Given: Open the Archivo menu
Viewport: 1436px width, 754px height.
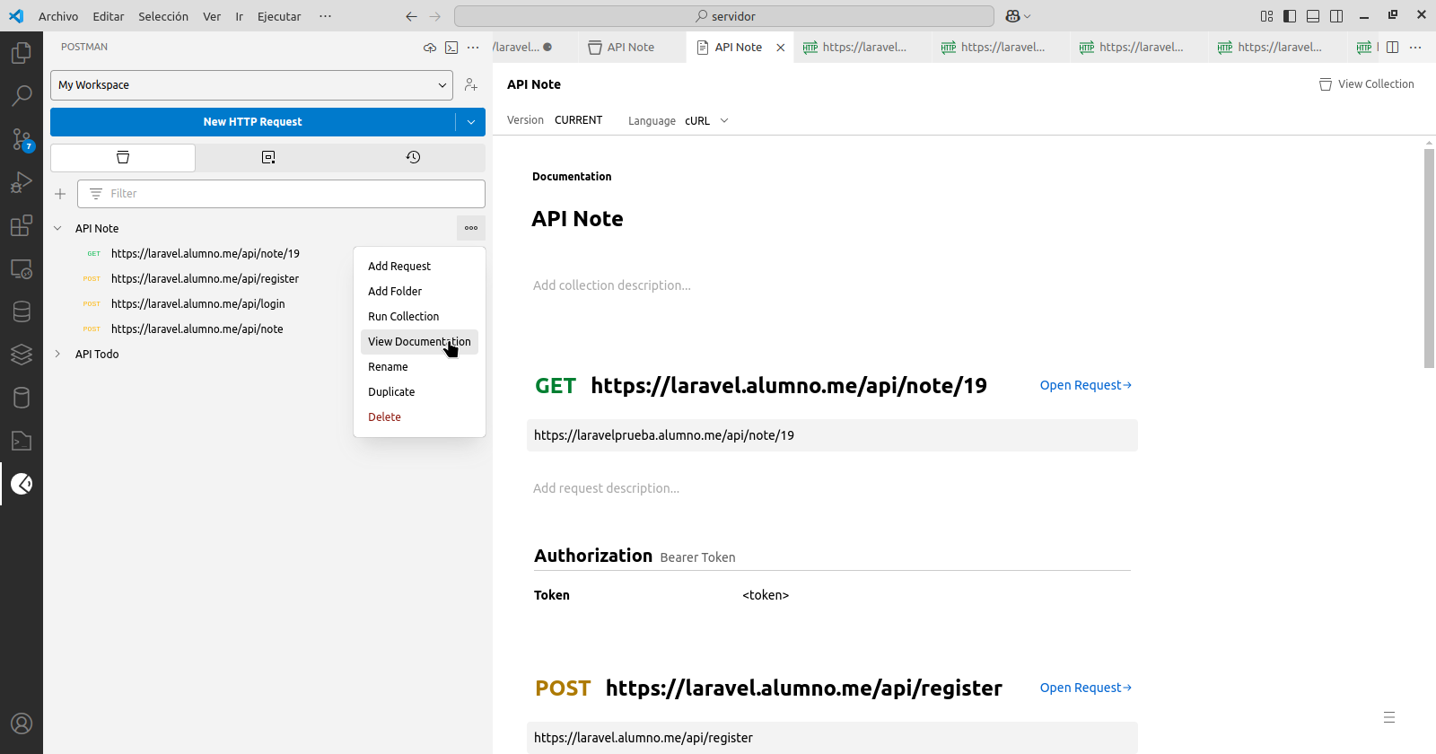Looking at the screenshot, I should point(58,16).
